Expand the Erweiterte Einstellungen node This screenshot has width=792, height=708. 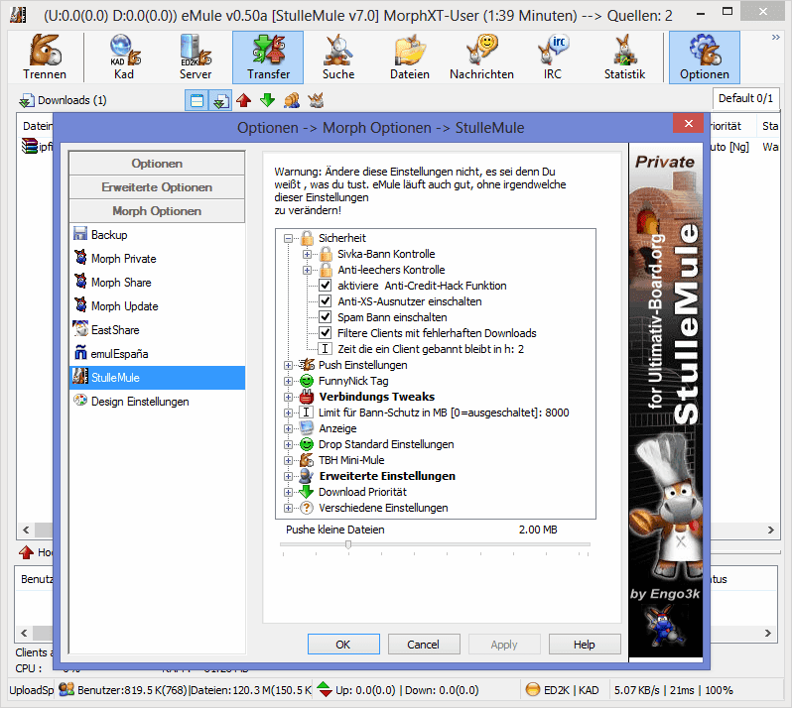(x=288, y=476)
